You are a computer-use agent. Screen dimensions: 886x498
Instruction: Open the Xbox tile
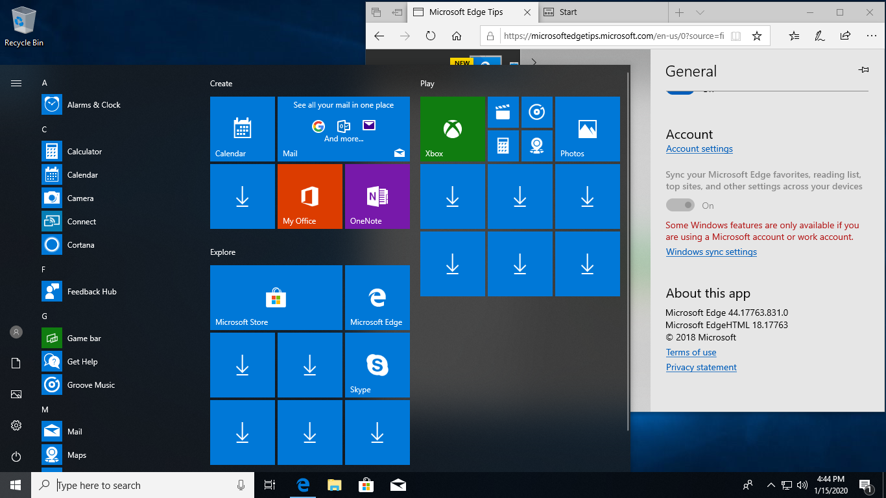pyautogui.click(x=453, y=129)
